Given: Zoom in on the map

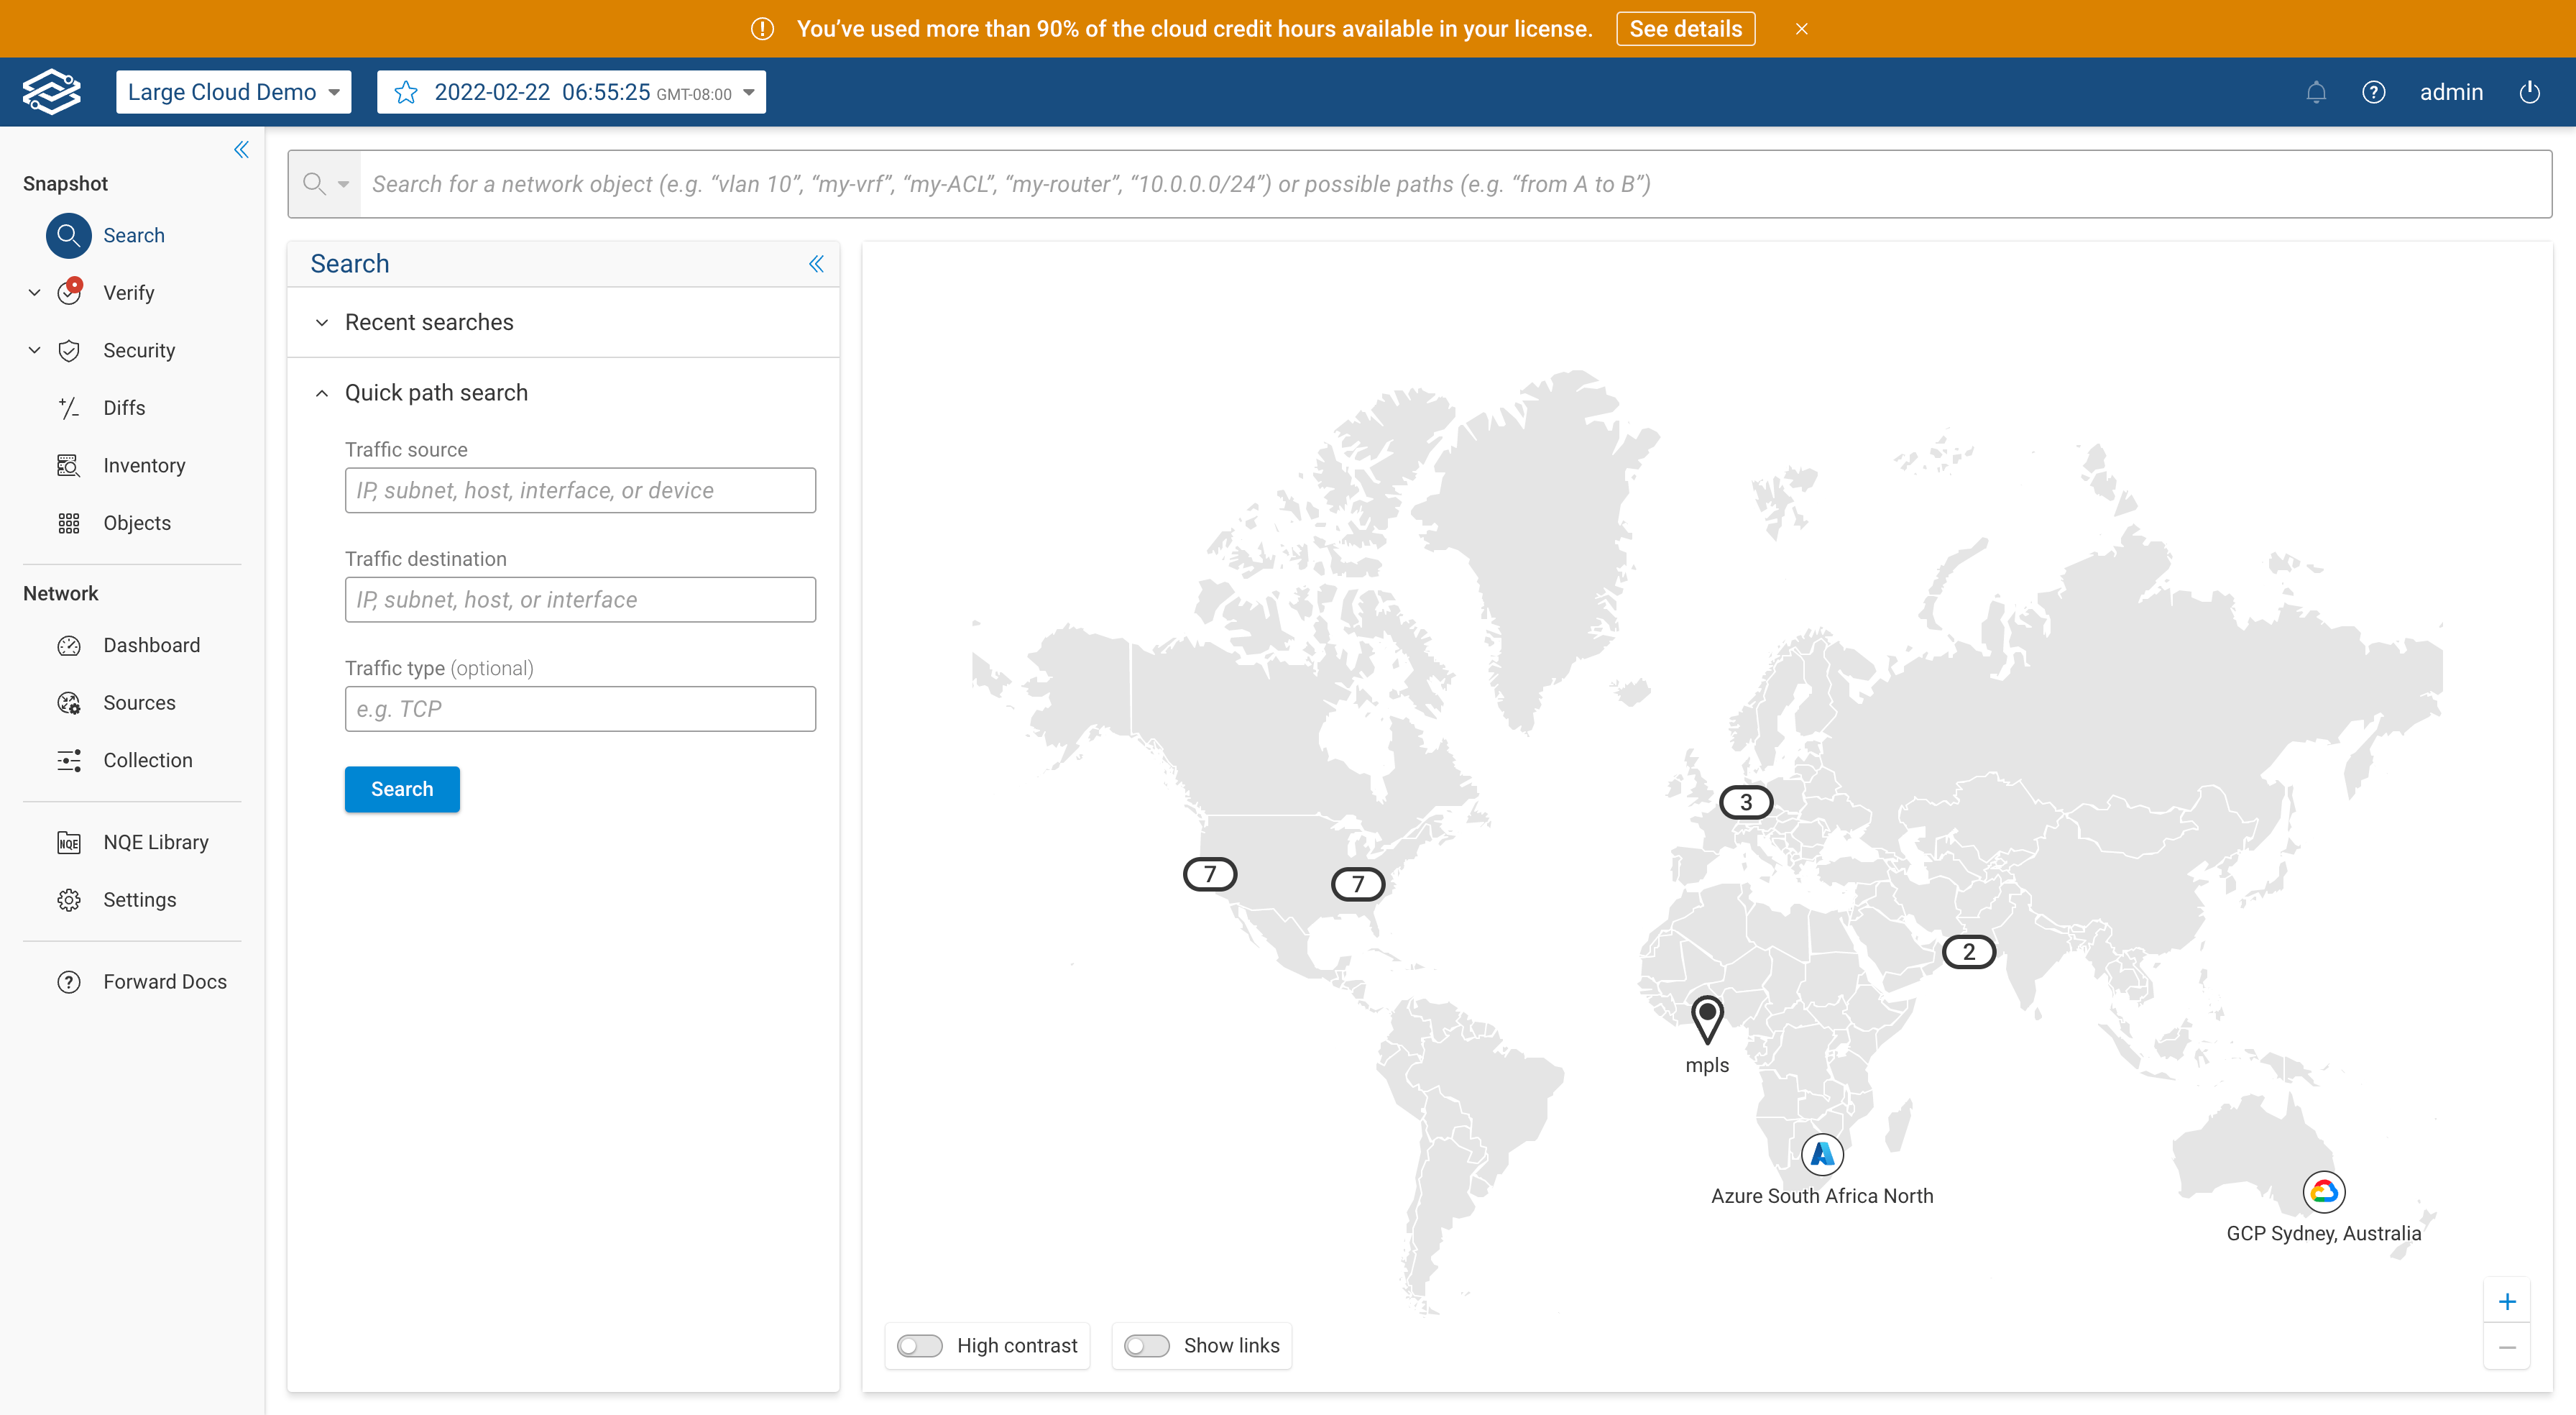Looking at the screenshot, I should pyautogui.click(x=2506, y=1301).
